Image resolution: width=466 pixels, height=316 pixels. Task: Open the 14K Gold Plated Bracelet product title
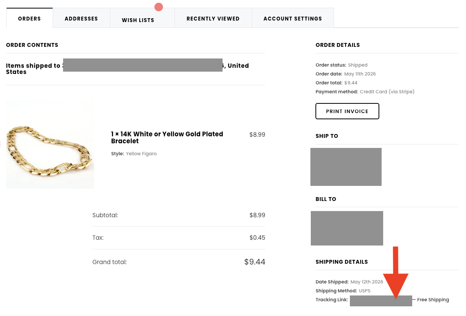pyautogui.click(x=167, y=137)
